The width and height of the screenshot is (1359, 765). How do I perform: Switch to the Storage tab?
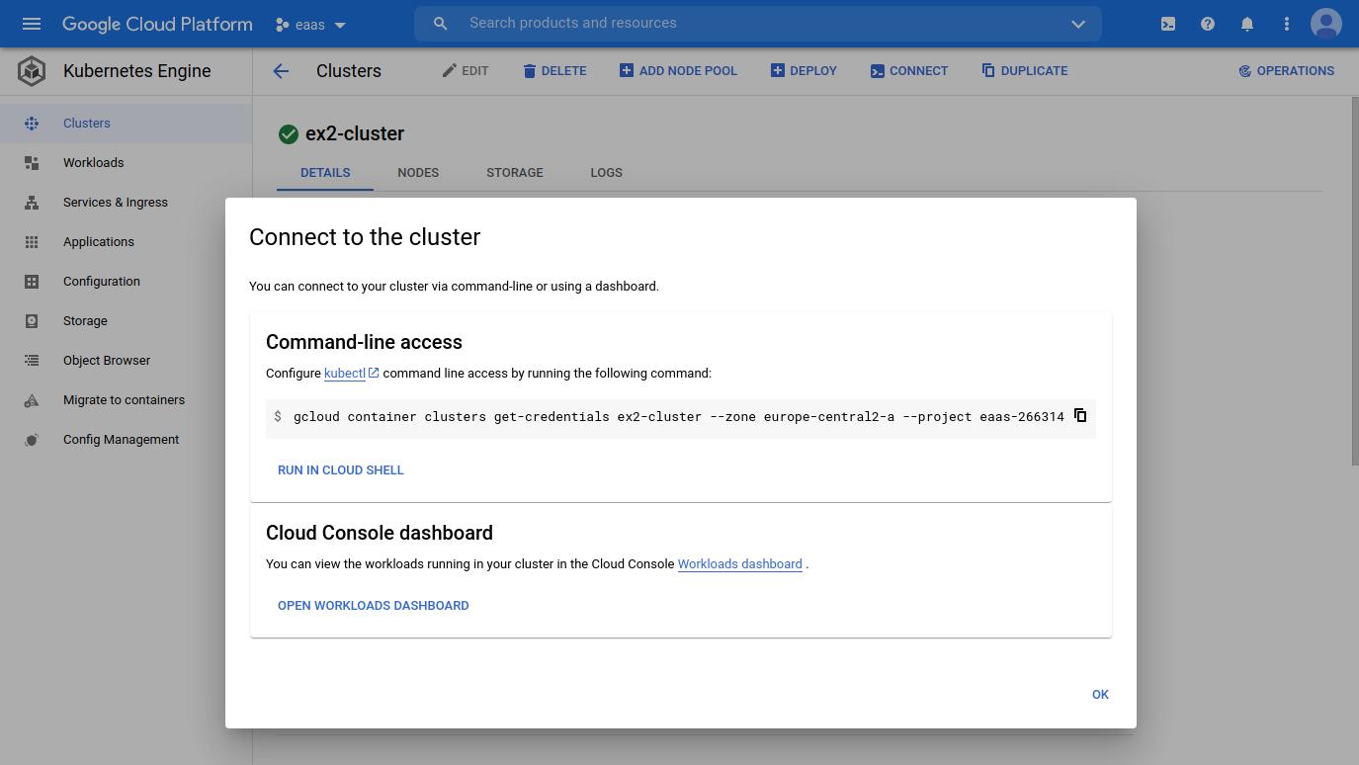pos(515,173)
